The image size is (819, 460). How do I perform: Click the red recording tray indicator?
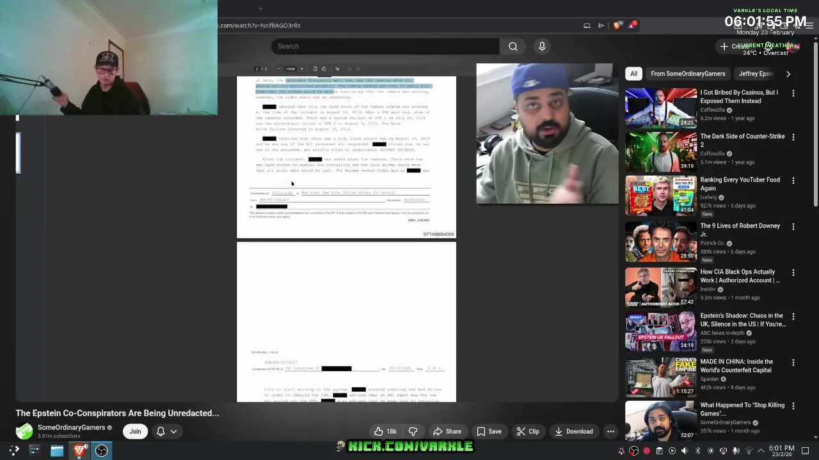(x=646, y=451)
